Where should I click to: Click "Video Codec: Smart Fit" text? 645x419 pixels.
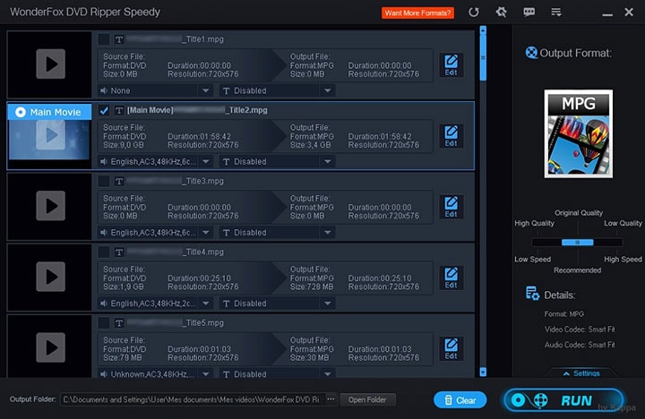point(580,329)
